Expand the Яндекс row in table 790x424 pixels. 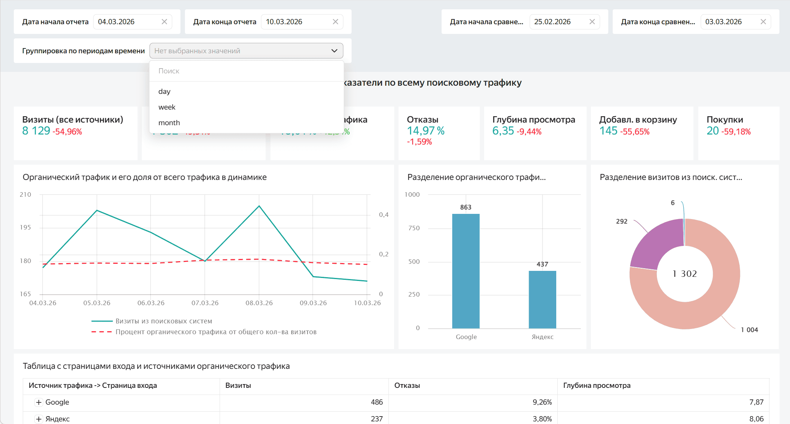click(x=38, y=419)
